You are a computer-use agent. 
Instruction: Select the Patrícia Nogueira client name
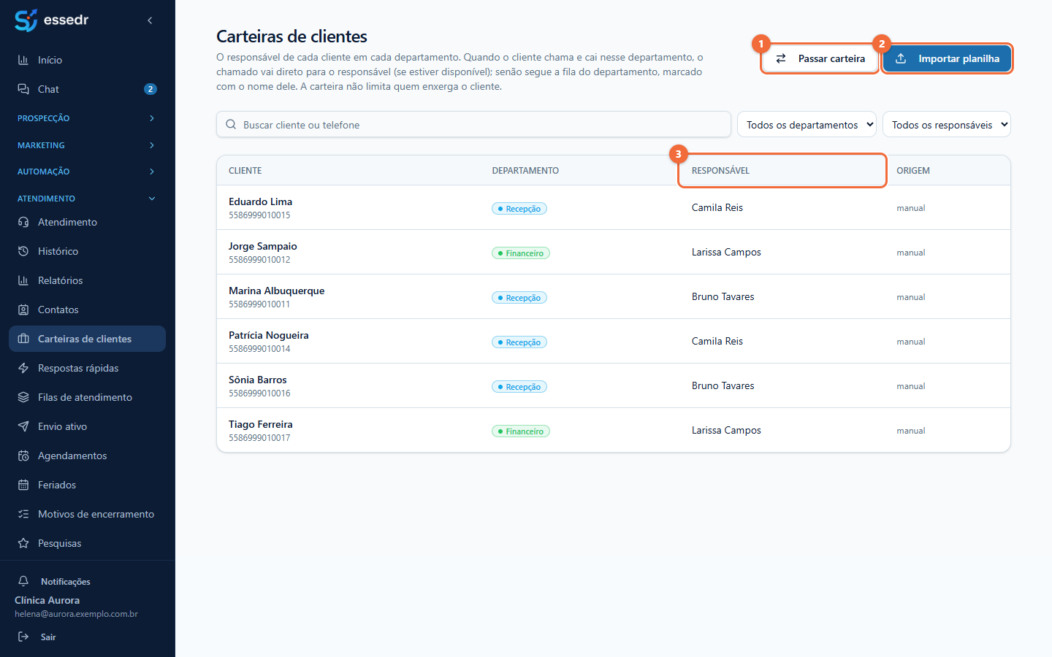coord(269,335)
